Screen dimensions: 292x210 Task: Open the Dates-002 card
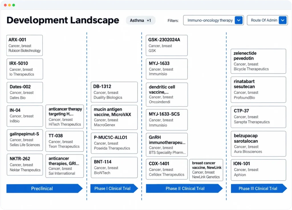pos(25,92)
